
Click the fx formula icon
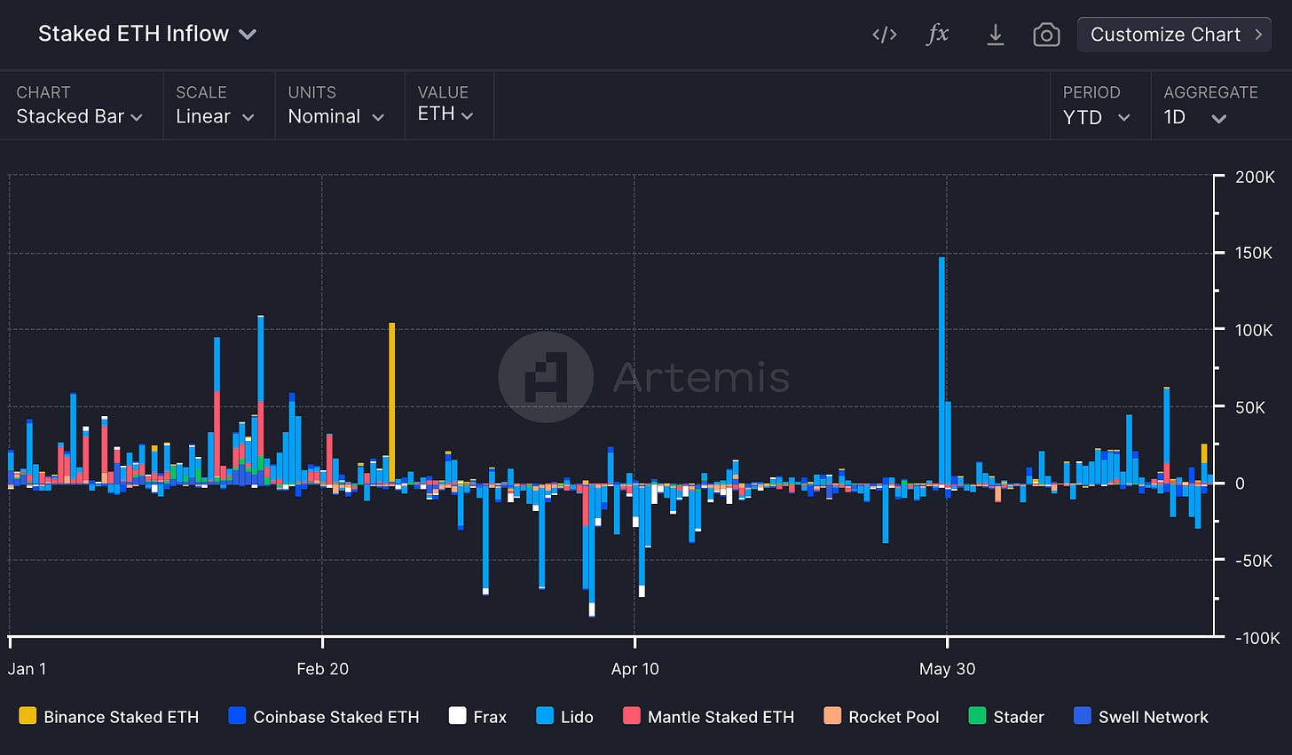click(x=938, y=35)
